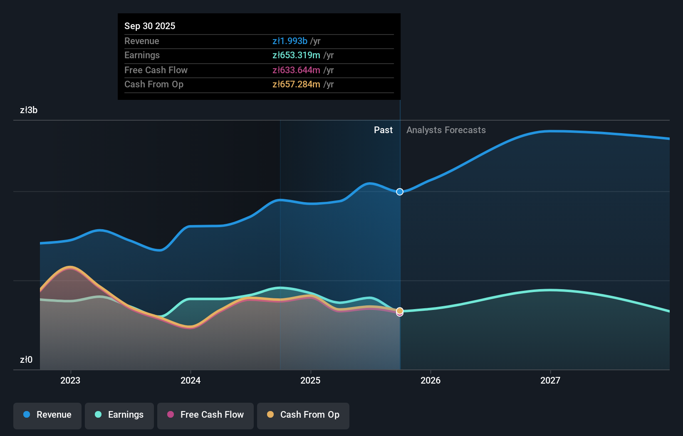
Task: Click the 2027 year label on the axis
Action: (550, 380)
